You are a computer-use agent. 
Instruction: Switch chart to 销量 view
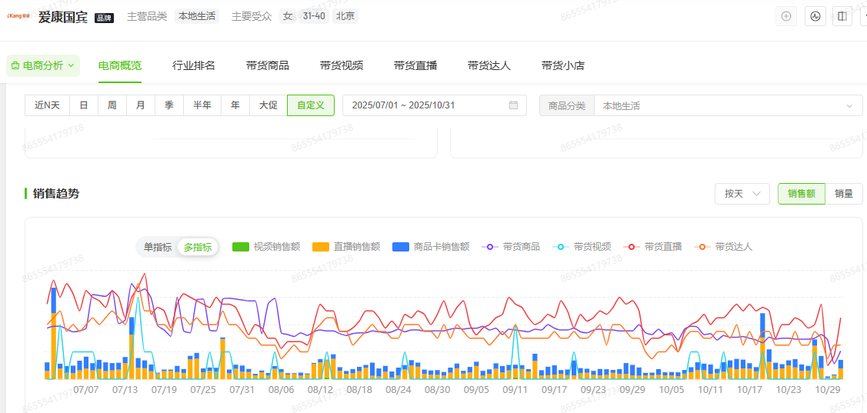point(844,194)
